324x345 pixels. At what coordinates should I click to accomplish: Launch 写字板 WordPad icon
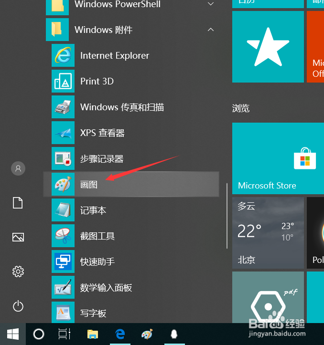coord(63,313)
